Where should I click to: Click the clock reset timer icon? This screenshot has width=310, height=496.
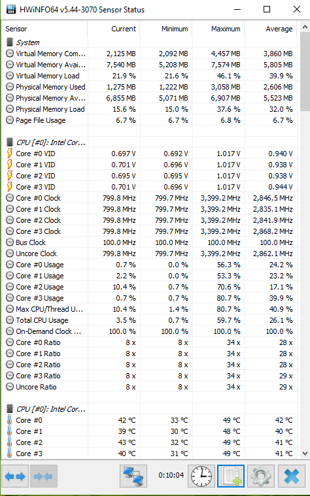201,476
